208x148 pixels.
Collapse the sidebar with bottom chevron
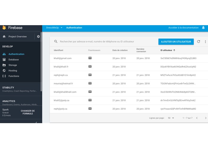(36, 122)
